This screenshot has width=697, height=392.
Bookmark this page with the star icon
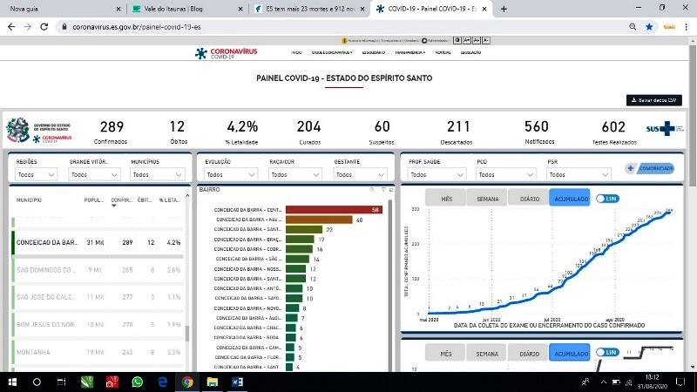tap(649, 27)
